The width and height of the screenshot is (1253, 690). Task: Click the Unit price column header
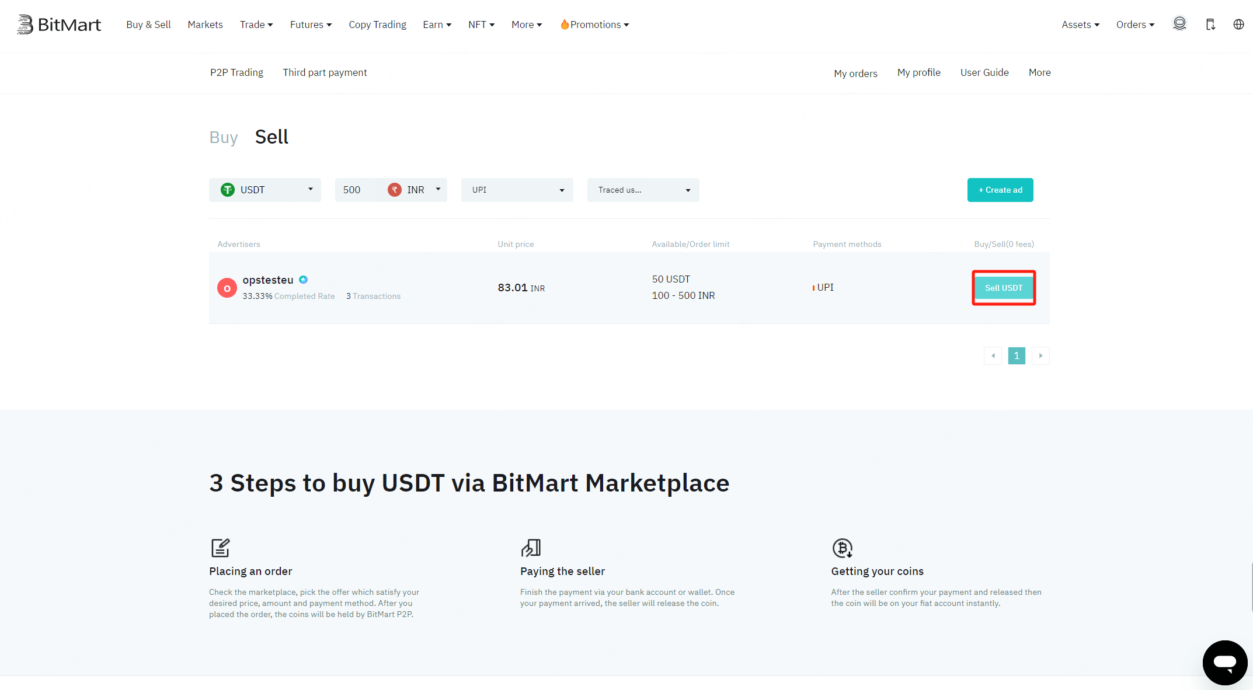point(516,244)
